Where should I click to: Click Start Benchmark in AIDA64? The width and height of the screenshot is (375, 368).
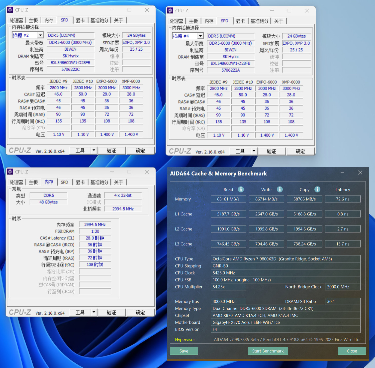tap(268, 351)
